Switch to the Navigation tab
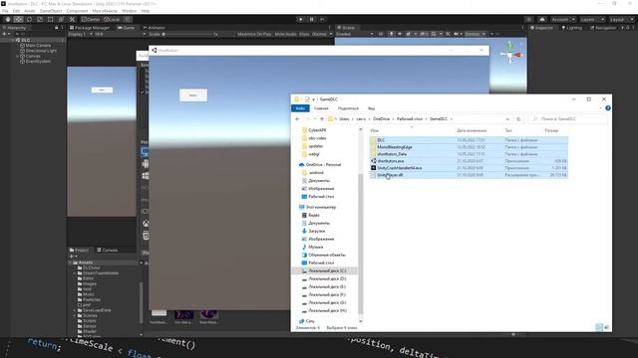Image resolution: width=638 pixels, height=358 pixels. point(603,28)
